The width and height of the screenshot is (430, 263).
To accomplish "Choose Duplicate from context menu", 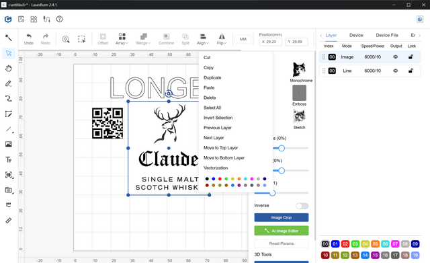I will (212, 78).
